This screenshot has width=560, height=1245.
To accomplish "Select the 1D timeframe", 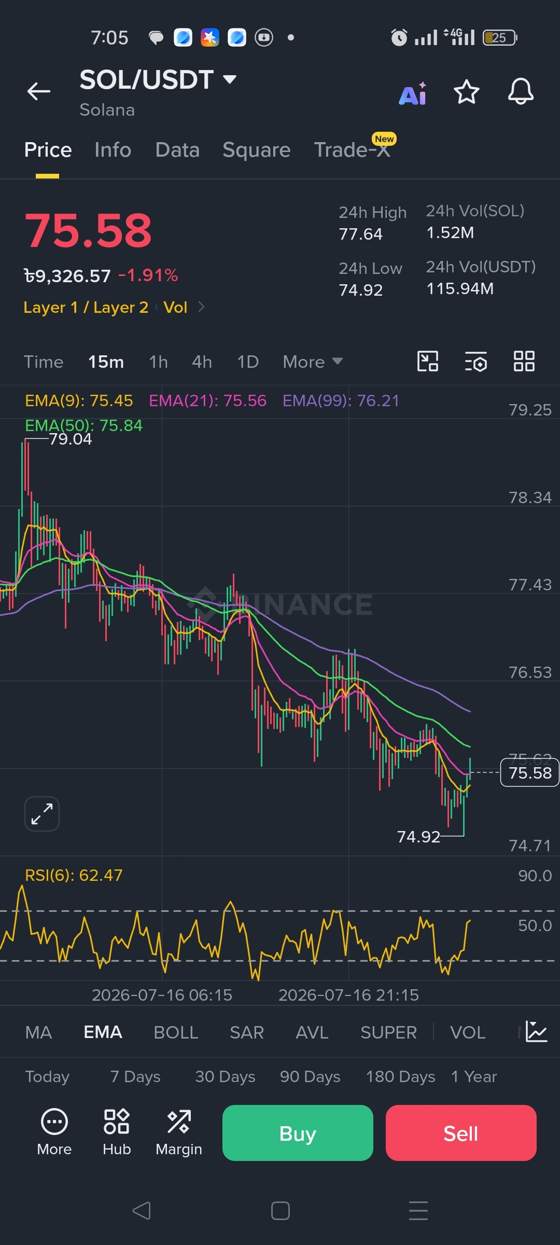I will [248, 362].
